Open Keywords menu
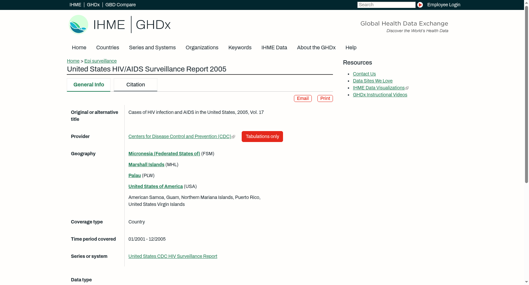529x285 pixels. (240, 47)
